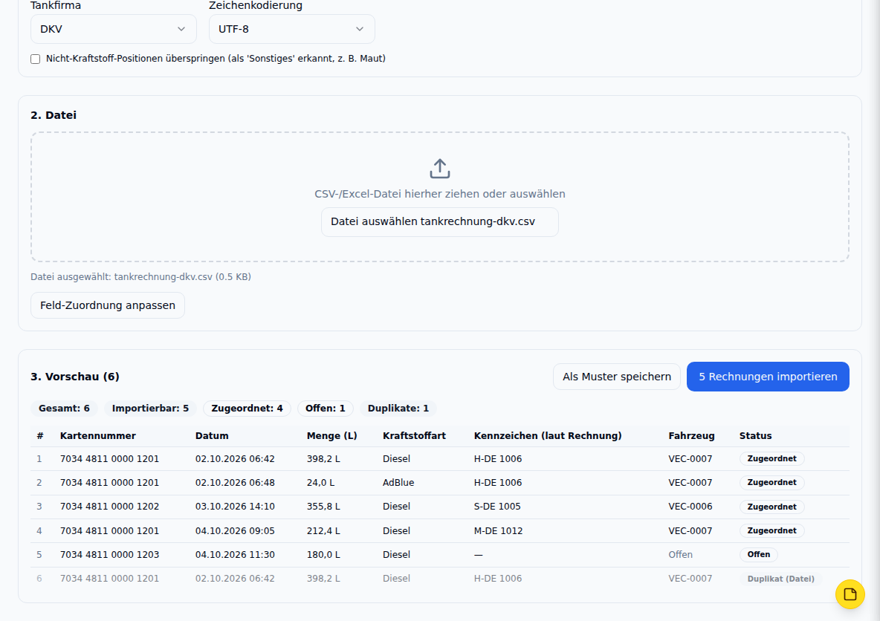Image resolution: width=880 pixels, height=621 pixels.
Task: Expand the Zeichenkodierung UTF-8 dropdown
Action: [x=292, y=29]
